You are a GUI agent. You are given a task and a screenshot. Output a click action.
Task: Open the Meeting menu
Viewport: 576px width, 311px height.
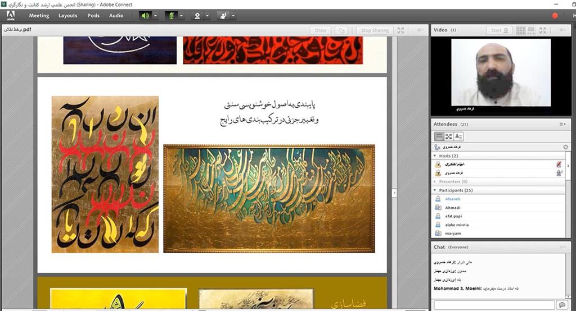pyautogui.click(x=39, y=15)
